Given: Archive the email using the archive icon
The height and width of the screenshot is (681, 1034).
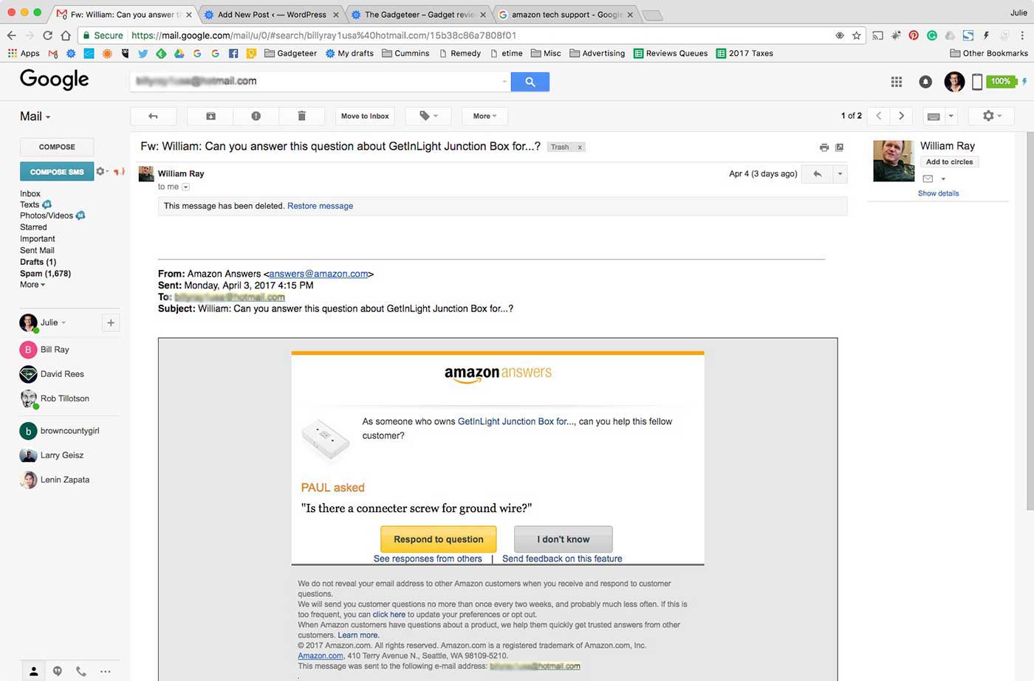Looking at the screenshot, I should (210, 116).
